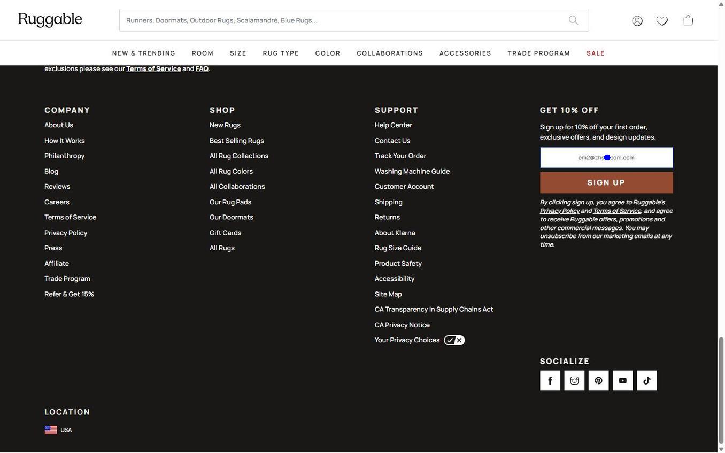Click the Ruggable logo
The height and width of the screenshot is (453, 725).
50,18
